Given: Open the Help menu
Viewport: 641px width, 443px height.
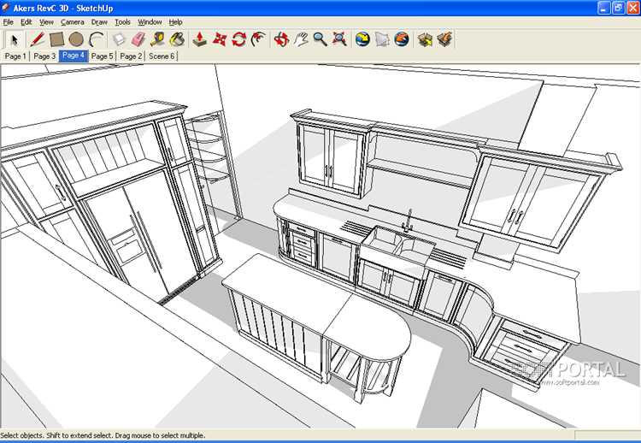Looking at the screenshot, I should [175, 22].
